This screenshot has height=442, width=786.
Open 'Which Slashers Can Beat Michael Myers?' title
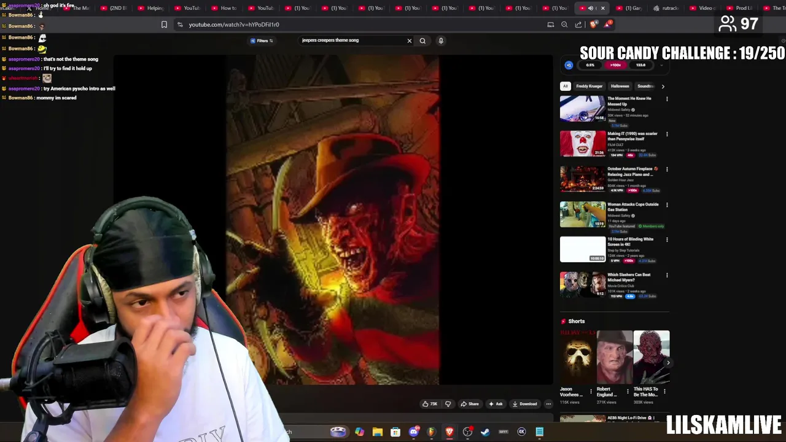(x=629, y=277)
